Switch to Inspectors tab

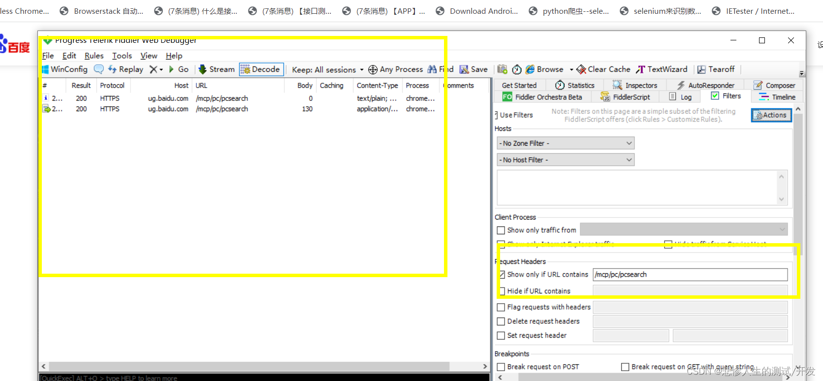tap(635, 85)
